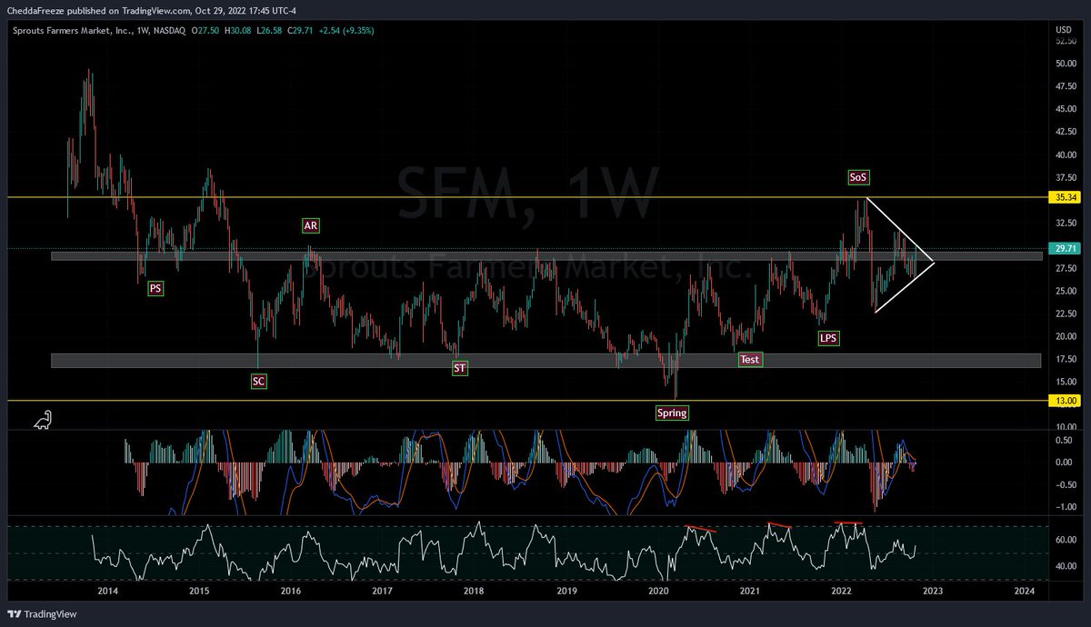The width and height of the screenshot is (1091, 627).
Task: Click the 35.34 yellow price tag
Action: tap(1065, 196)
